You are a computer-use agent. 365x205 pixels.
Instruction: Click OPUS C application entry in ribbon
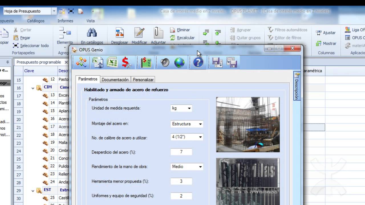click(x=355, y=38)
